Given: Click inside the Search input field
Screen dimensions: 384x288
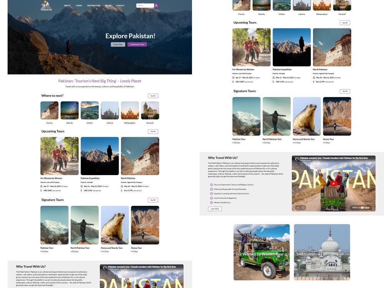Looking at the screenshot, I should click(145, 5).
